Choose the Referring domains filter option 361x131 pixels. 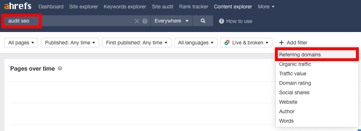tap(317, 55)
